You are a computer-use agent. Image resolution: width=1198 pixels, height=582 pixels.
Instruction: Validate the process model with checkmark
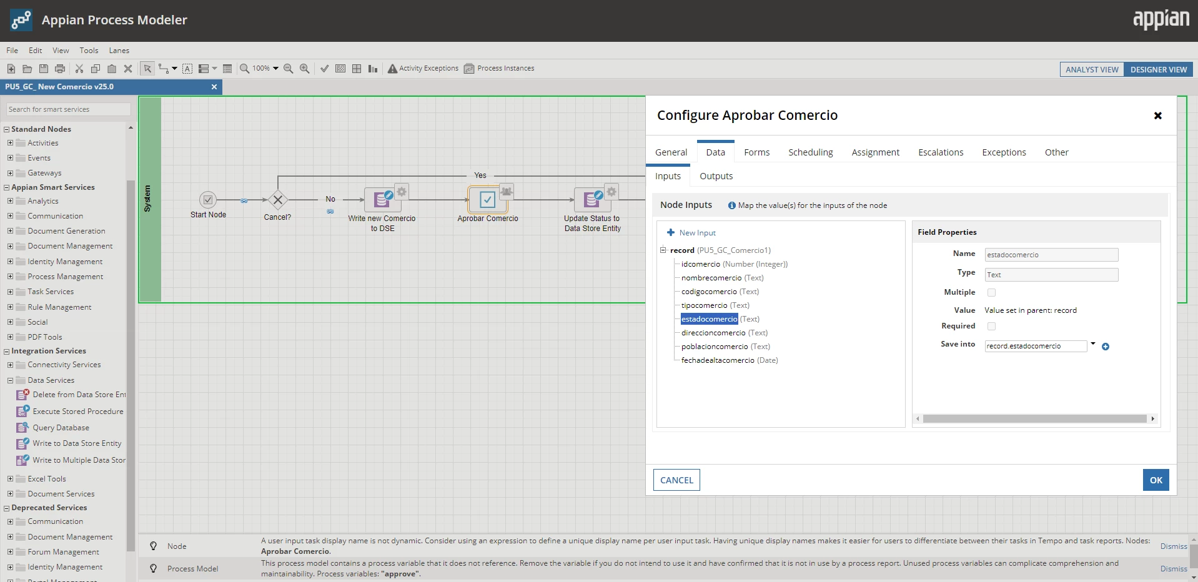(x=325, y=69)
